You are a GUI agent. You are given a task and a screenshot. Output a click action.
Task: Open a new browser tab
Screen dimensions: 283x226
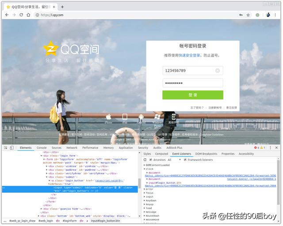[x=62, y=7]
